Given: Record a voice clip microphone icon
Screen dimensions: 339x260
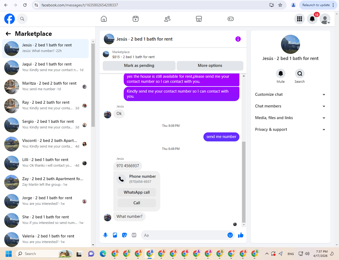Looking at the screenshot, I should [x=105, y=235].
